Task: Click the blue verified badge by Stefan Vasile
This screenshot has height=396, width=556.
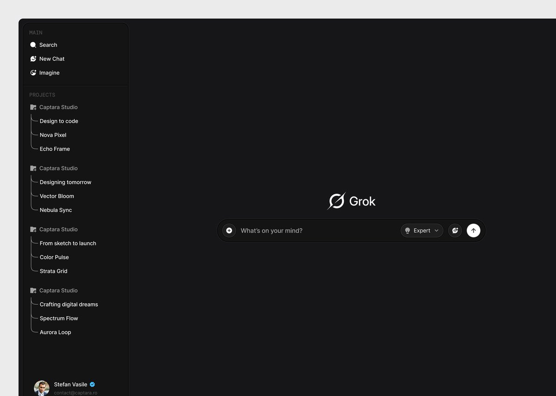Action: point(92,384)
